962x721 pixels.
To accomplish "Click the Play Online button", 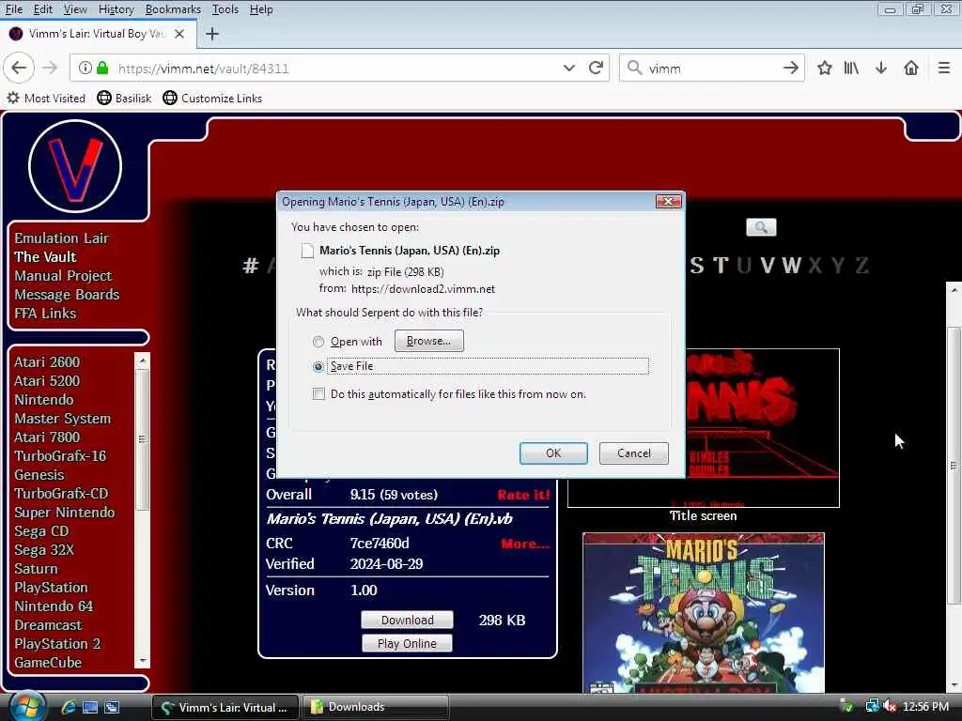I will coord(407,643).
